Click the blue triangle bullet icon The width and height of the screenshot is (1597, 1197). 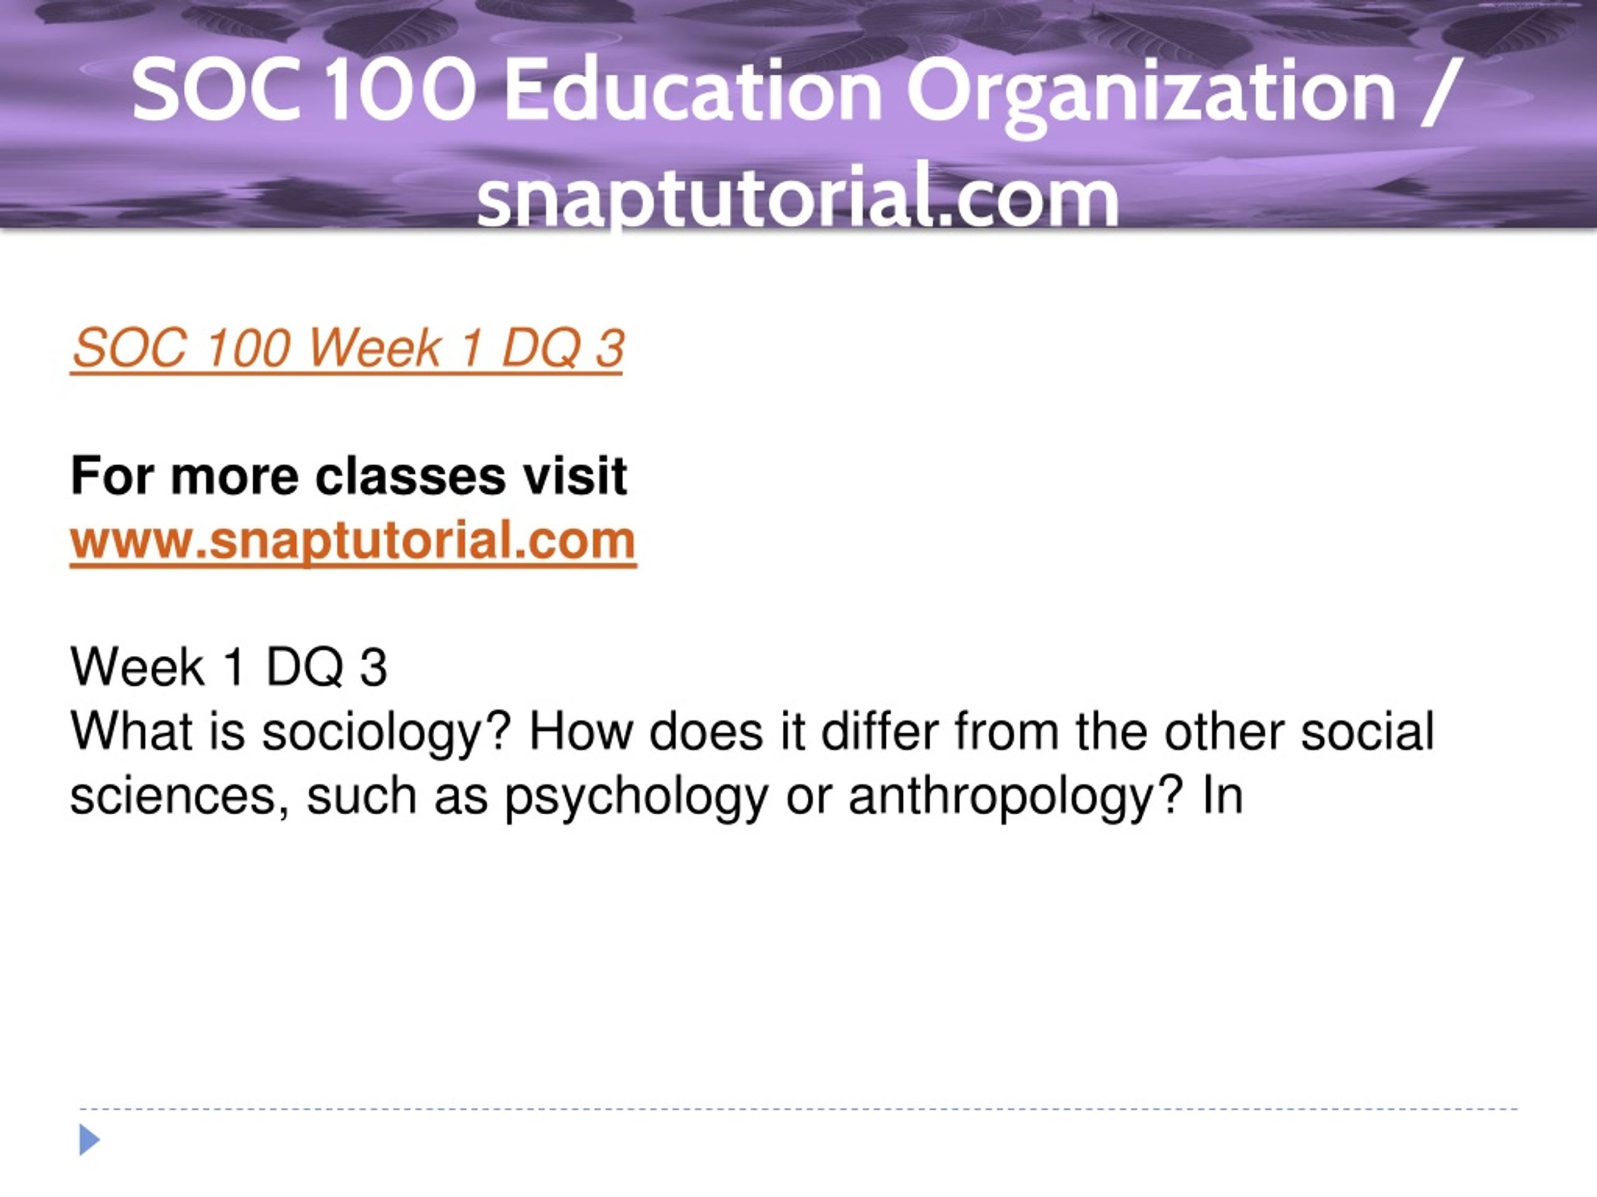click(x=90, y=1140)
